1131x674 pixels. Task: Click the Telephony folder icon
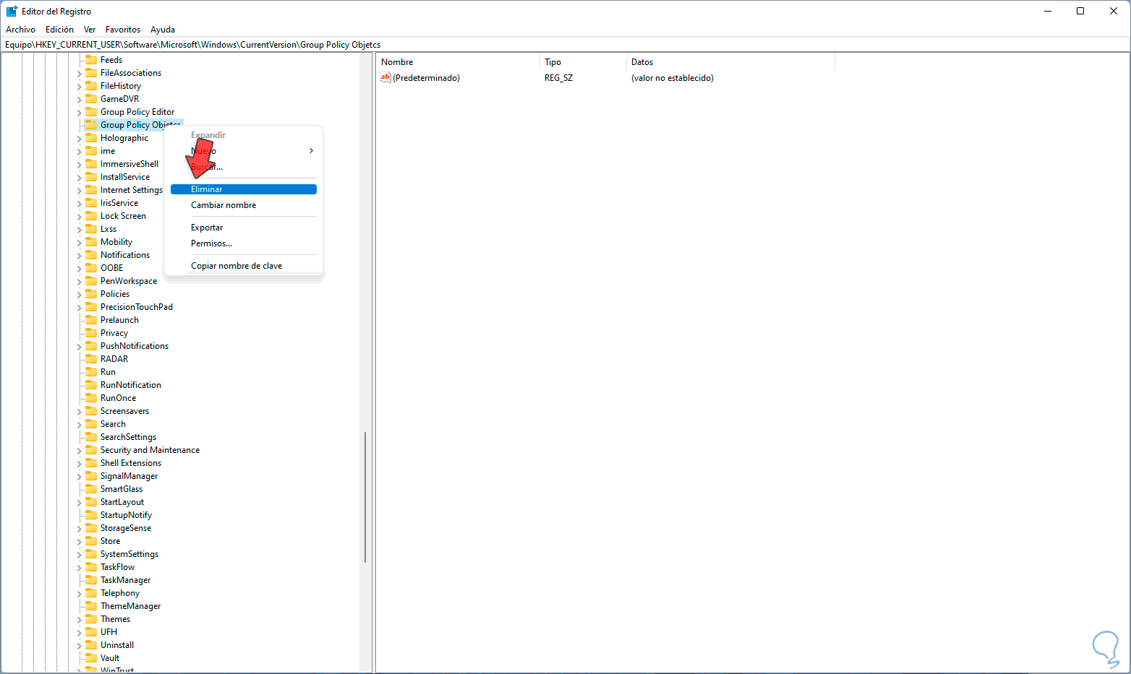(x=91, y=593)
